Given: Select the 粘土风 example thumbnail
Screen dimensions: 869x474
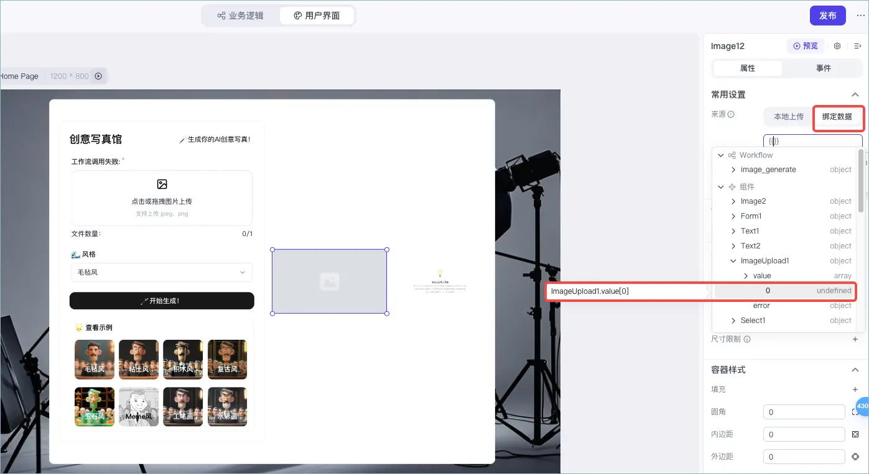Looking at the screenshot, I should (139, 359).
